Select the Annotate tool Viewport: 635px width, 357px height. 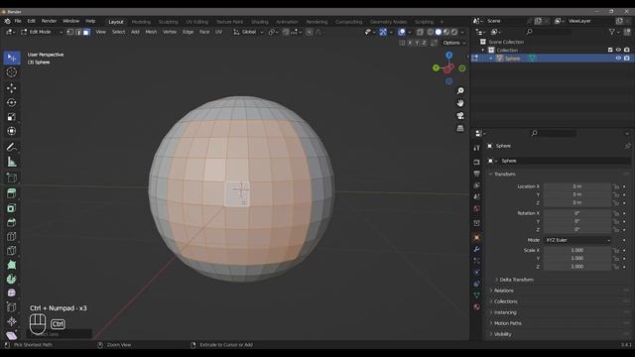click(x=11, y=148)
